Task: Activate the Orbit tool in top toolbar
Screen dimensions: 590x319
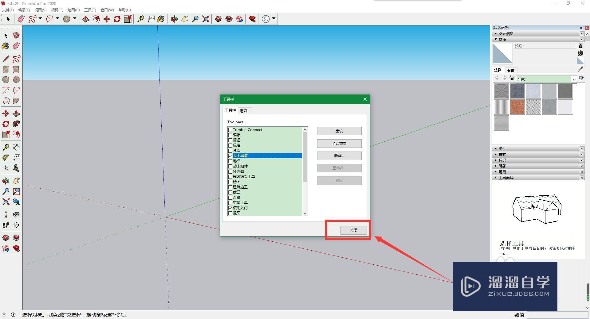Action: (174, 19)
